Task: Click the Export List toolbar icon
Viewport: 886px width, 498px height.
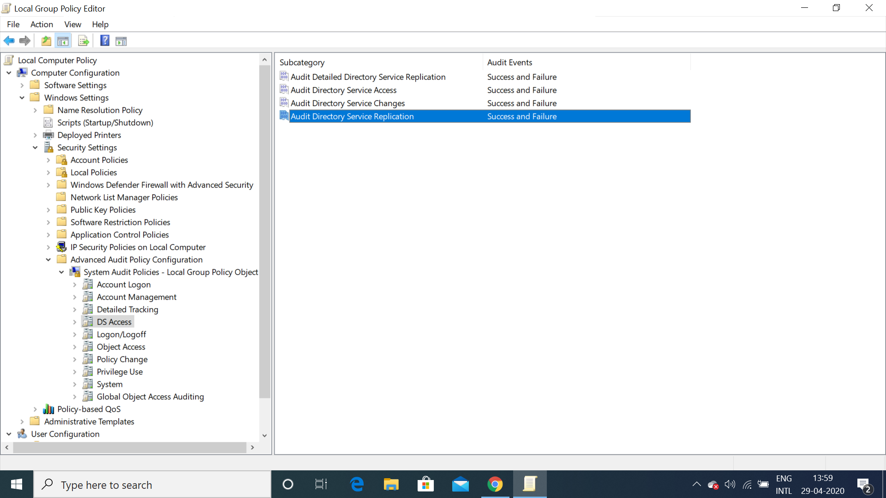Action: pyautogui.click(x=84, y=41)
